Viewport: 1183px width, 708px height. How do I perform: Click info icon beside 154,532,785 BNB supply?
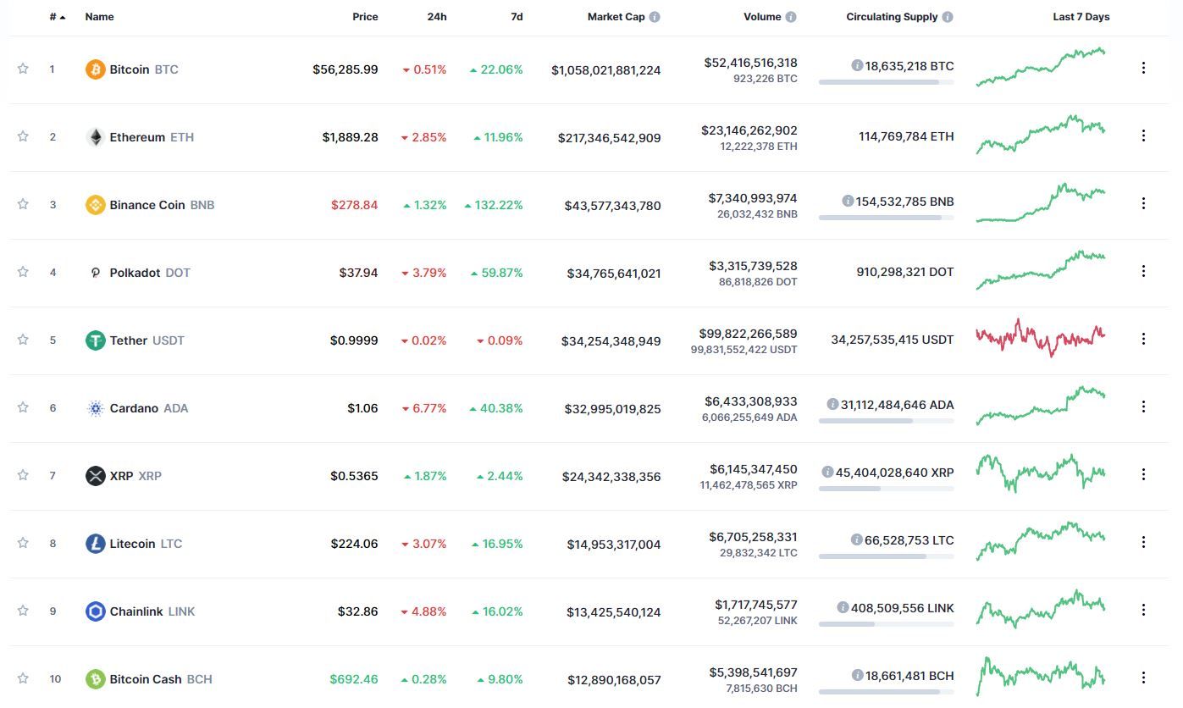point(848,201)
